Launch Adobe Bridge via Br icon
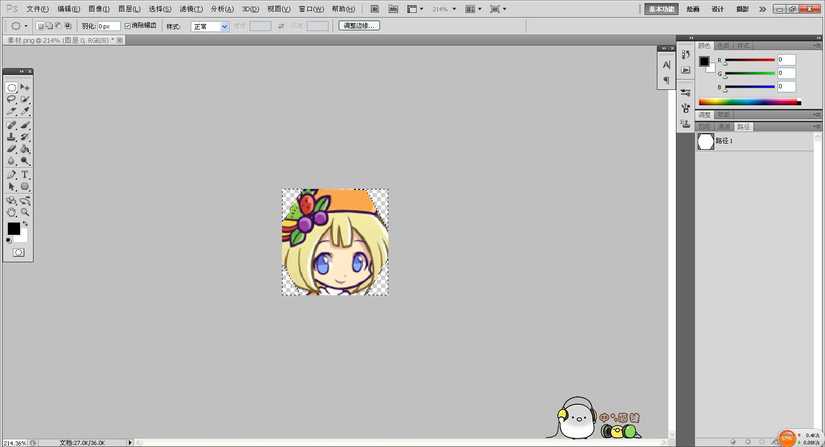The width and height of the screenshot is (825, 447). coord(375,9)
